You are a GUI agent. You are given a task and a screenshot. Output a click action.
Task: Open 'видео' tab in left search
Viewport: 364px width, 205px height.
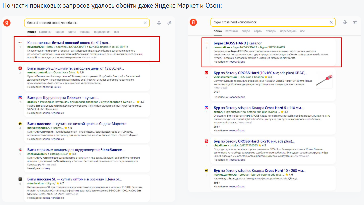pyautogui.click(x=60, y=32)
